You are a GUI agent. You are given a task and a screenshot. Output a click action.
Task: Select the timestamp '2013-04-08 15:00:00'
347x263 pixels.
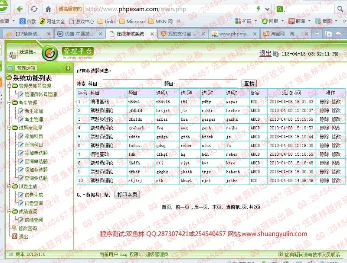[x=291, y=172]
